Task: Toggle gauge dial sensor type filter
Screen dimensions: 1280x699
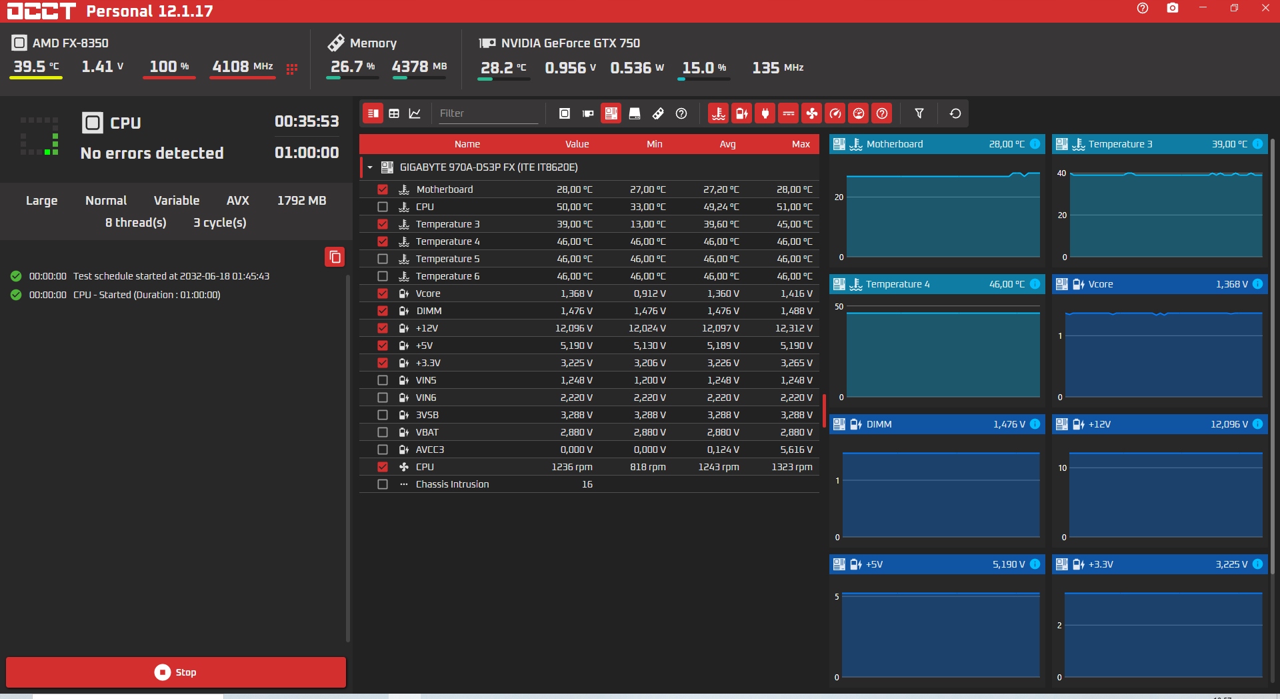Action: point(859,113)
